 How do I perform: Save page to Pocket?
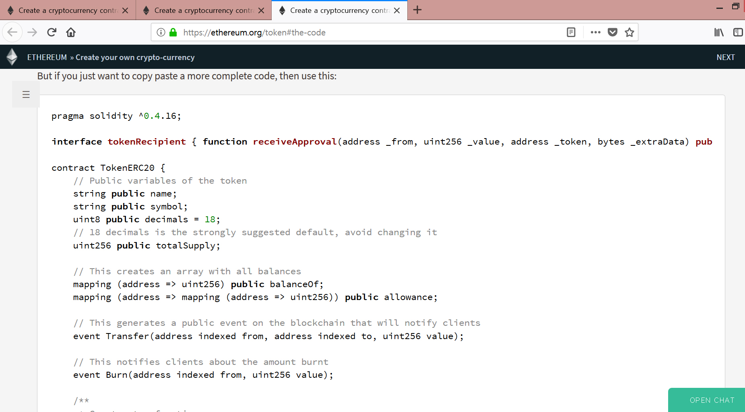pyautogui.click(x=612, y=32)
